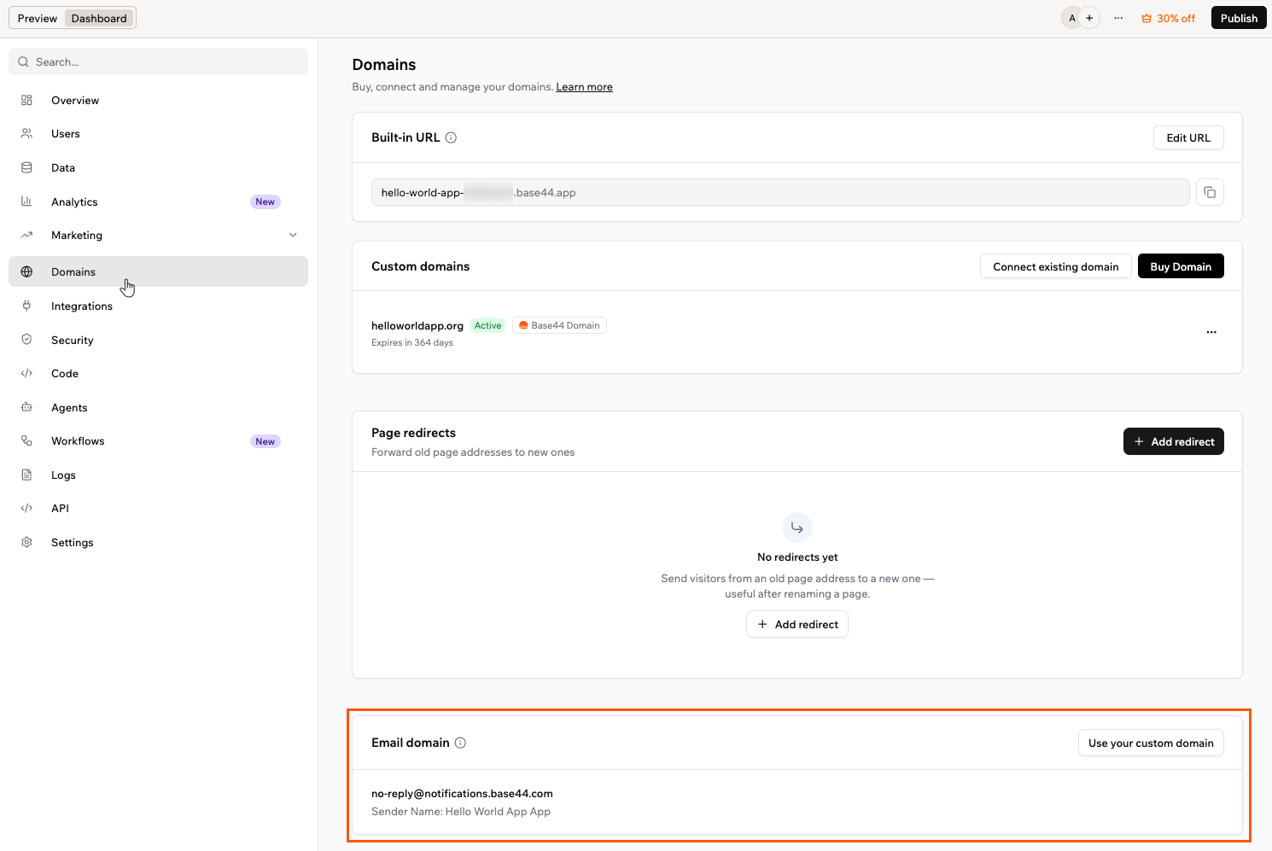Click the Code brackets icon
This screenshot has width=1272, height=851.
tap(26, 373)
